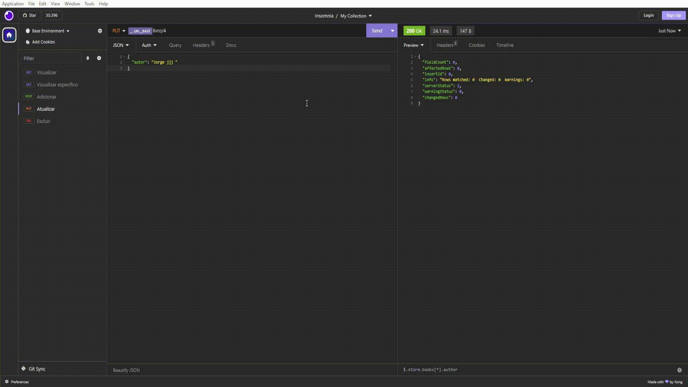
Task: Click the create new request plus icon
Action: (99, 58)
